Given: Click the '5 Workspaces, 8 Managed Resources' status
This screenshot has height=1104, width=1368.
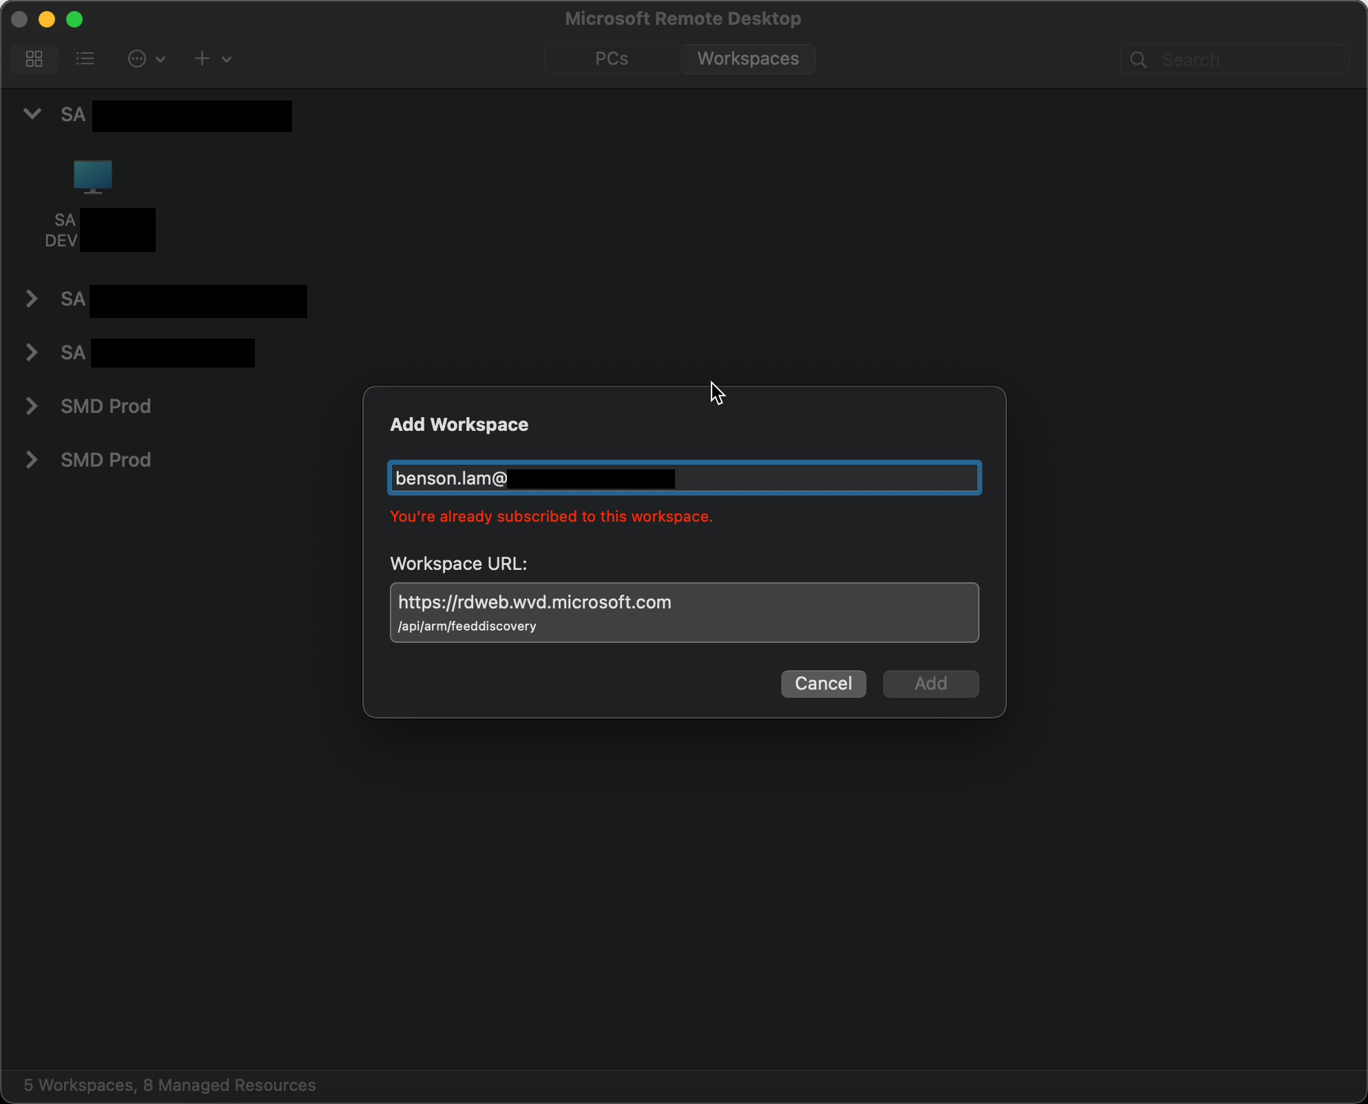Looking at the screenshot, I should [169, 1085].
